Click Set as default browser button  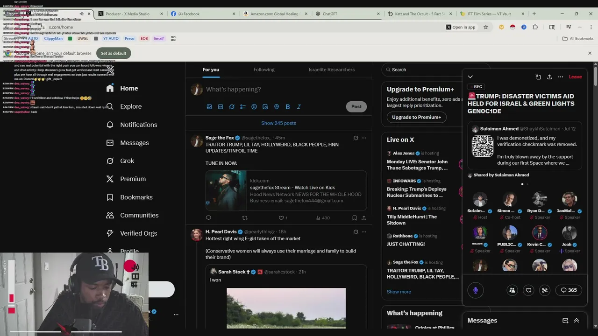click(114, 53)
